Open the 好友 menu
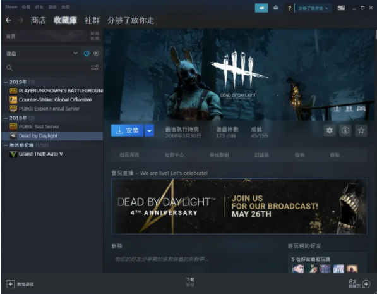Screen dimensions: 377x294 pos(39,7)
